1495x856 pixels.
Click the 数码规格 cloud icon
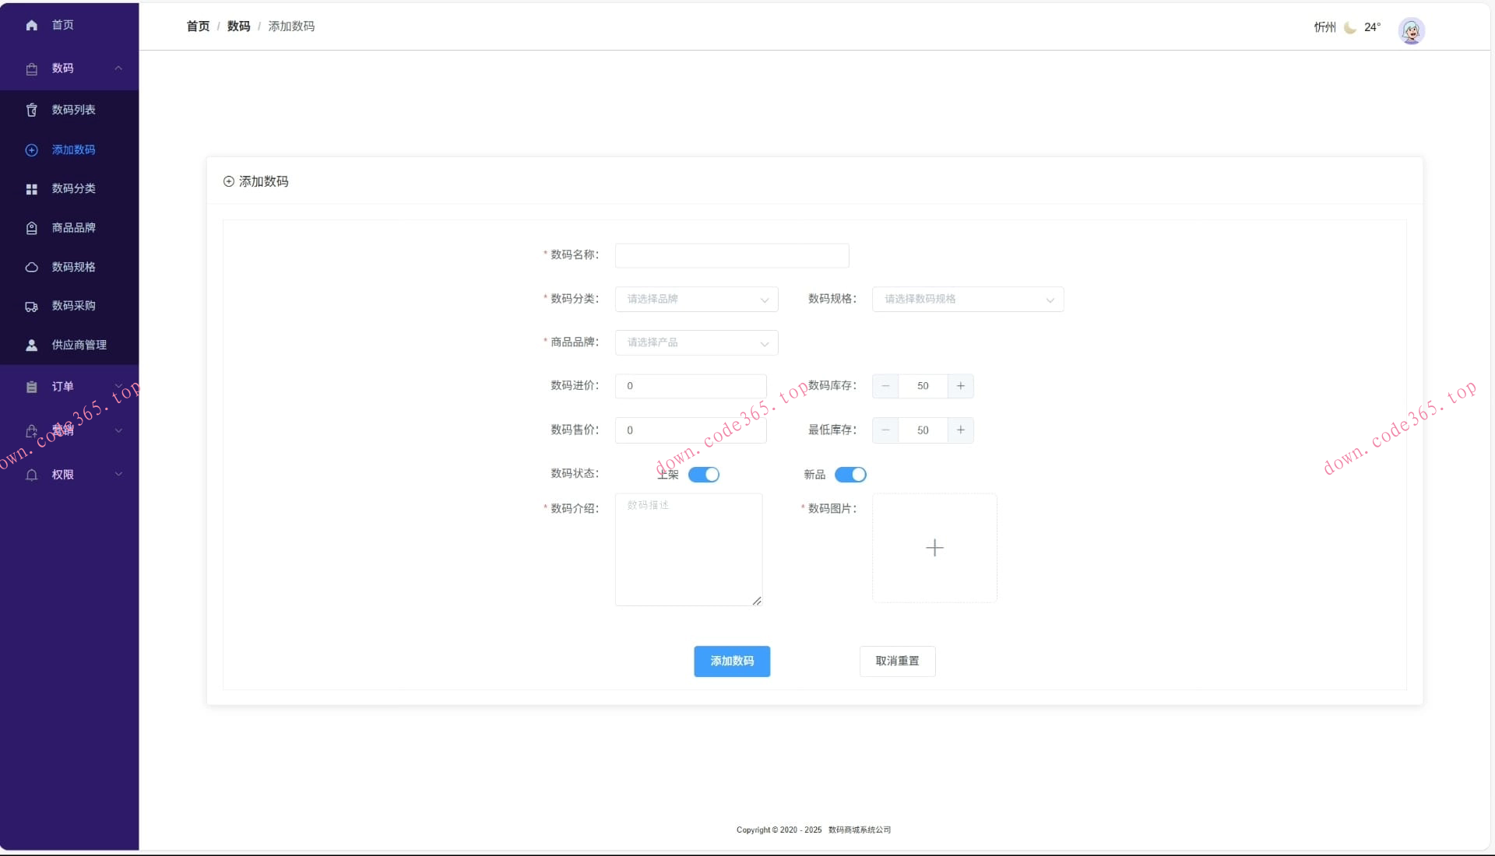(x=31, y=267)
